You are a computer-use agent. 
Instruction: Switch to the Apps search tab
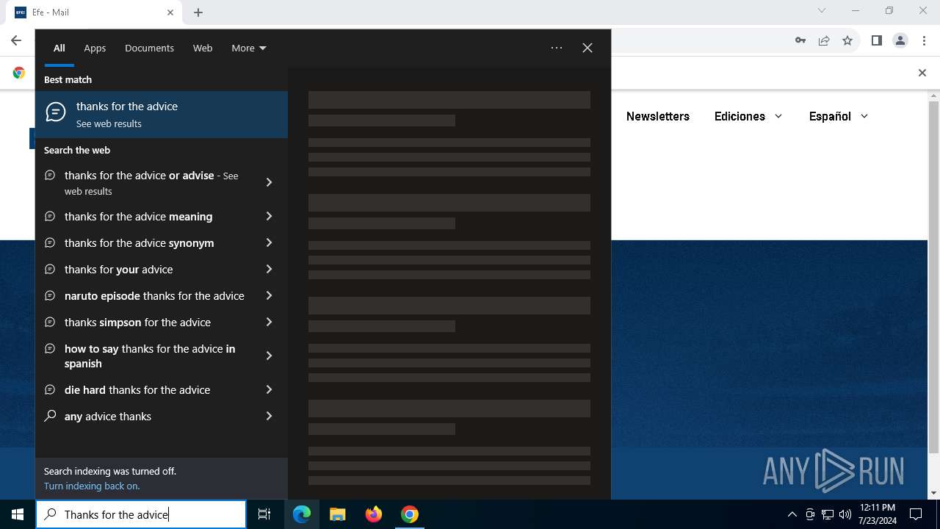95,48
